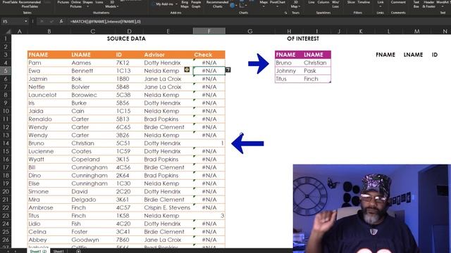Image resolution: width=451 pixels, height=253 pixels.
Task: Click the pie chart icon in Charts group
Action: point(232,5)
